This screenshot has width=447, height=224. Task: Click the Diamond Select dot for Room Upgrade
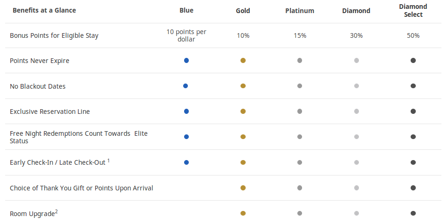[413, 213]
